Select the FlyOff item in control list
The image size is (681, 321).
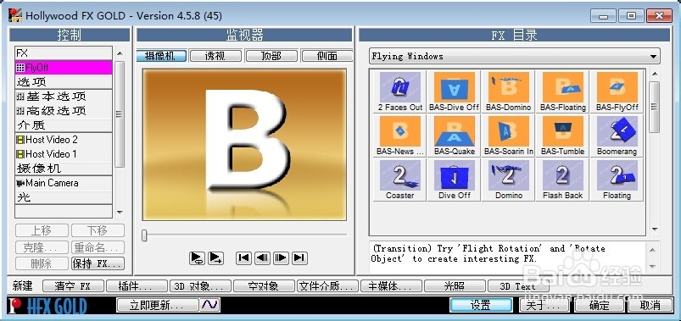[64, 68]
